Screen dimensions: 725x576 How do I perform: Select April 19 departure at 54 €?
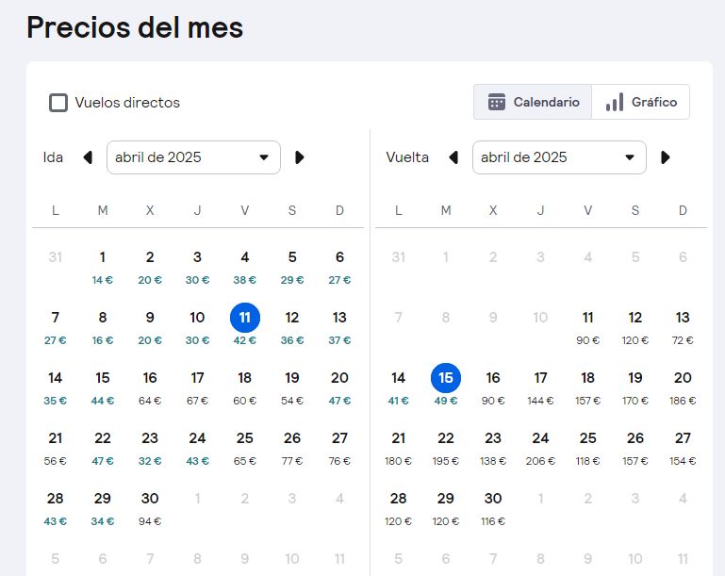click(292, 388)
